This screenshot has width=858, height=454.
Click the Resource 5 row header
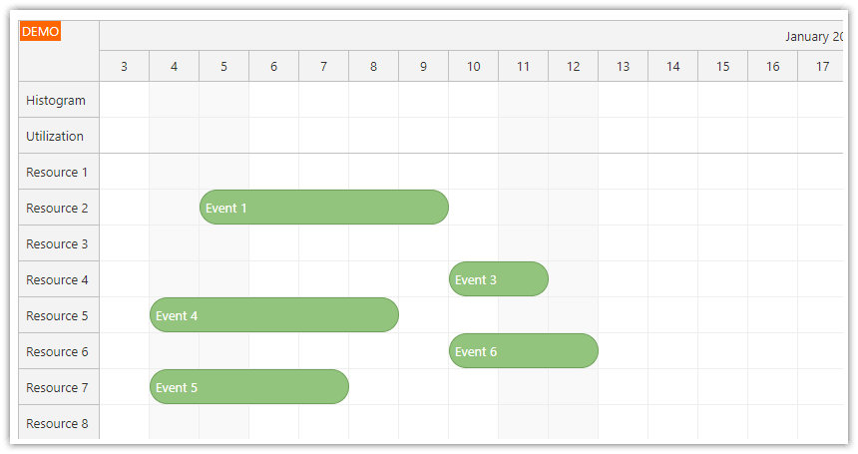coord(58,316)
